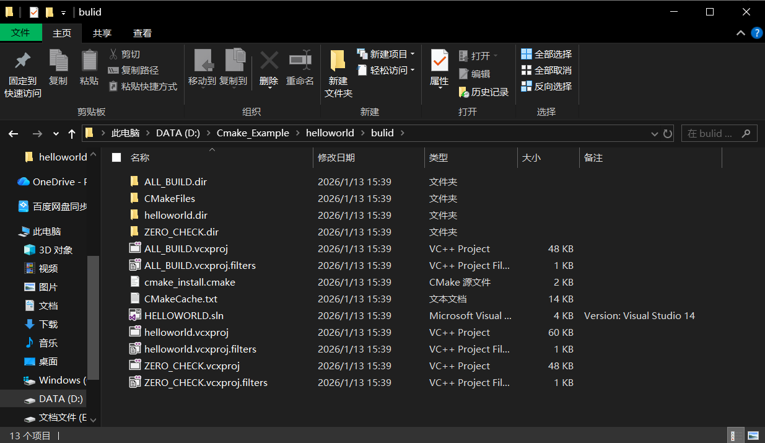Switch to details view layout button
The height and width of the screenshot is (443, 765).
(735, 436)
